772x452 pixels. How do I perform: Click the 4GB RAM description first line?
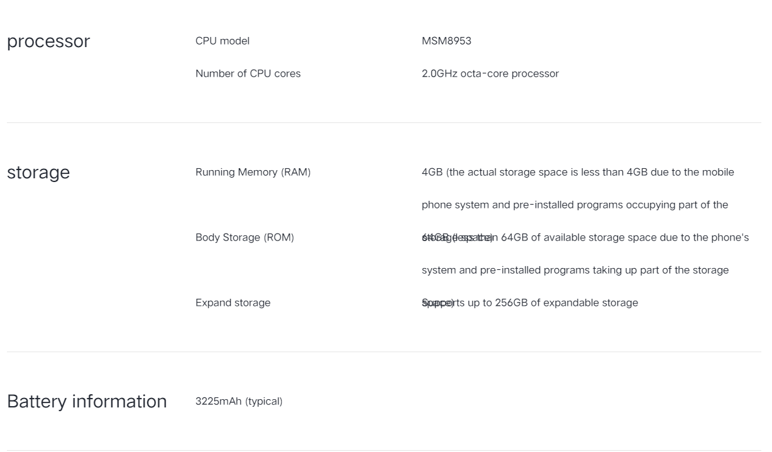point(578,172)
